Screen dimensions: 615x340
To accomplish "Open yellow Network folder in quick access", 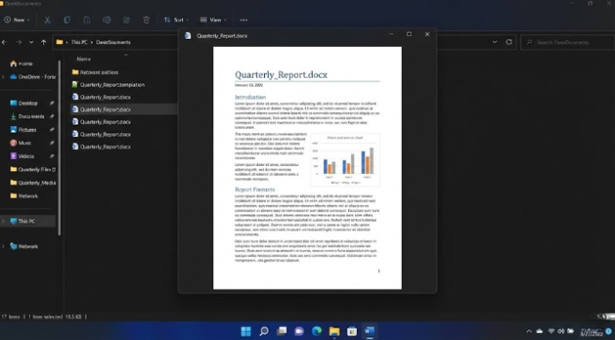I will [24, 196].
